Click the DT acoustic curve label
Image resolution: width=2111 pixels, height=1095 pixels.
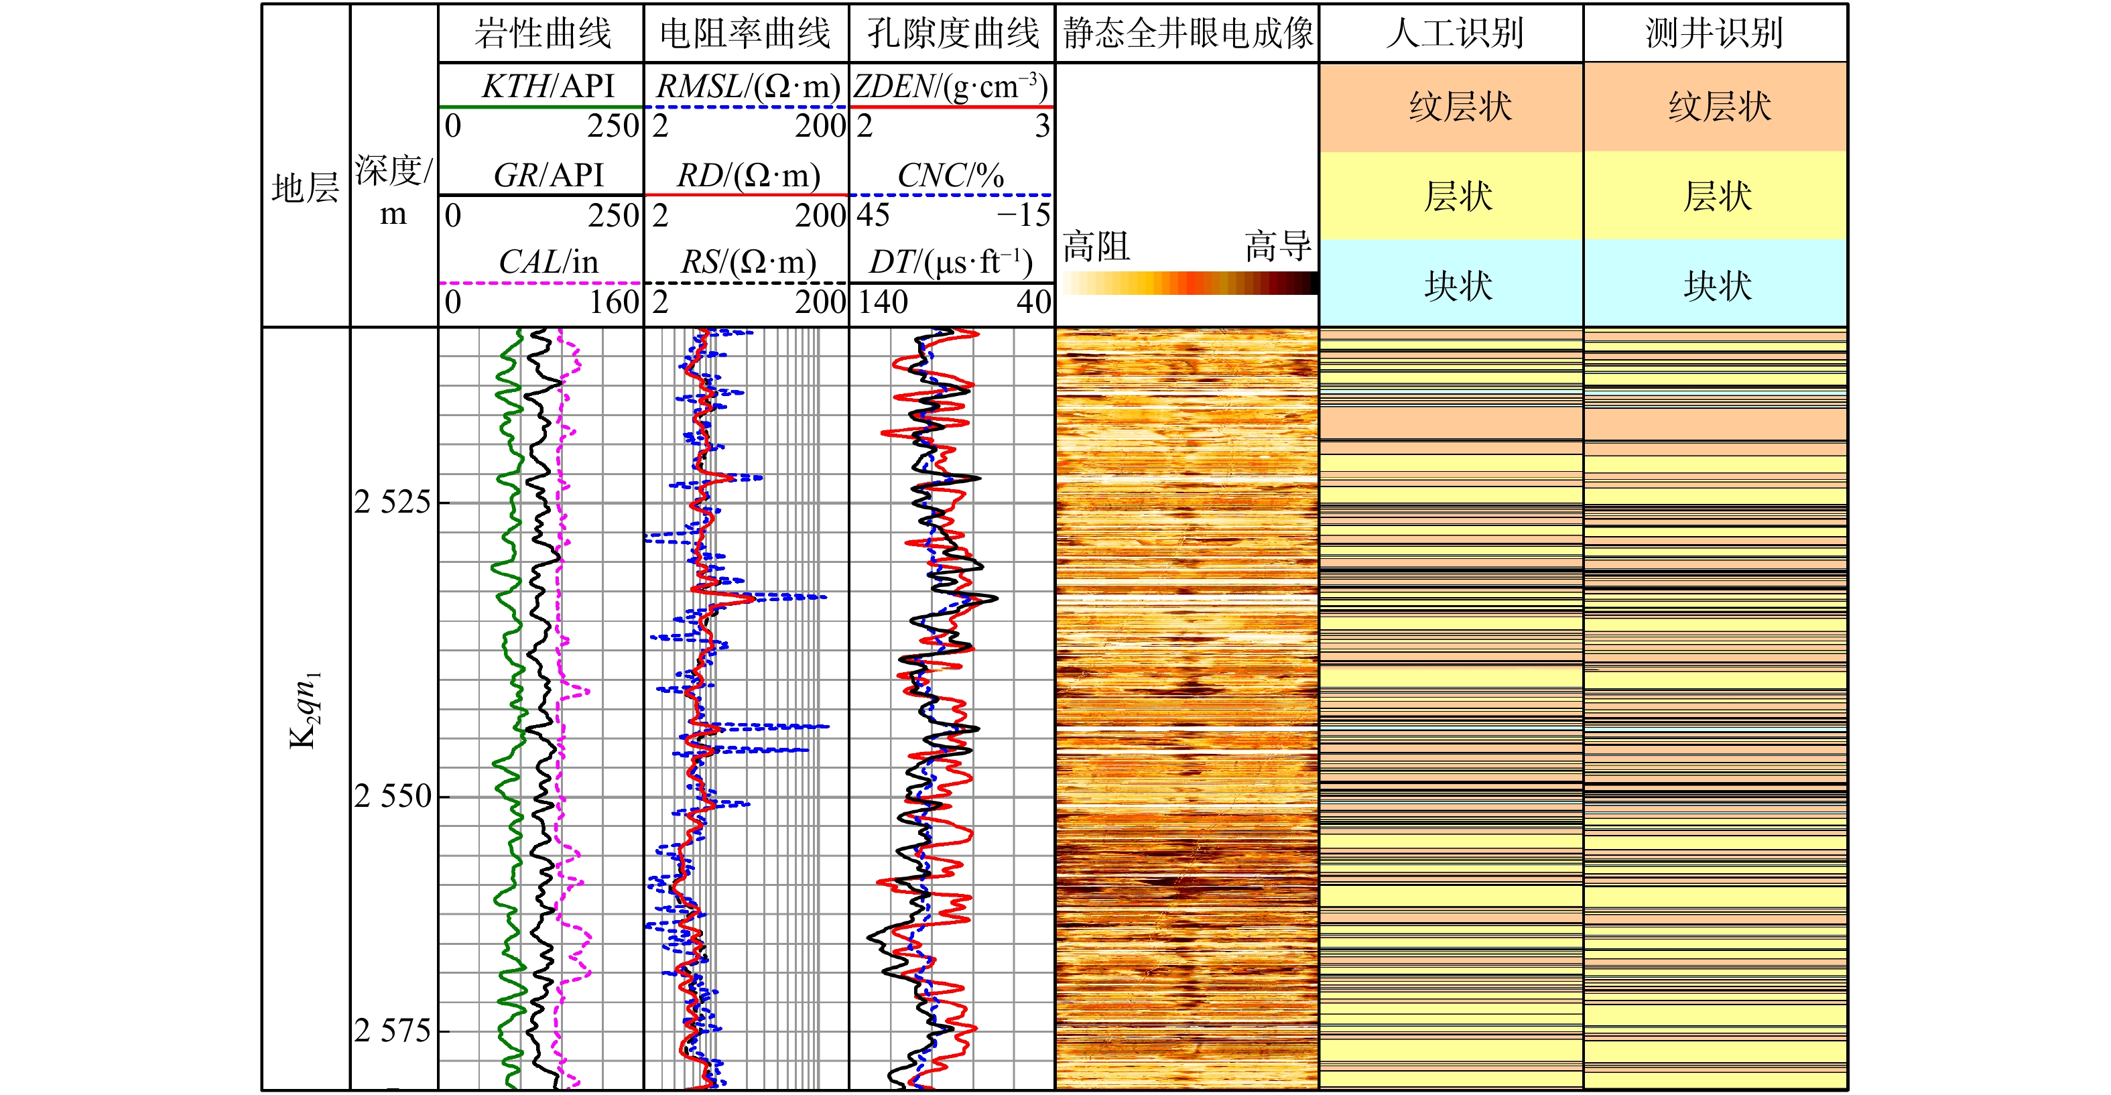(952, 263)
